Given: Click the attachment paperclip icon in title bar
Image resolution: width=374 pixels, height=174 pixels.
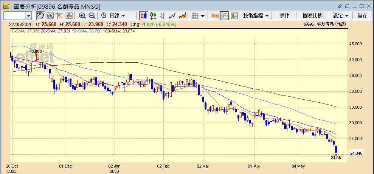Looking at the screenshot, I should pos(340,6).
